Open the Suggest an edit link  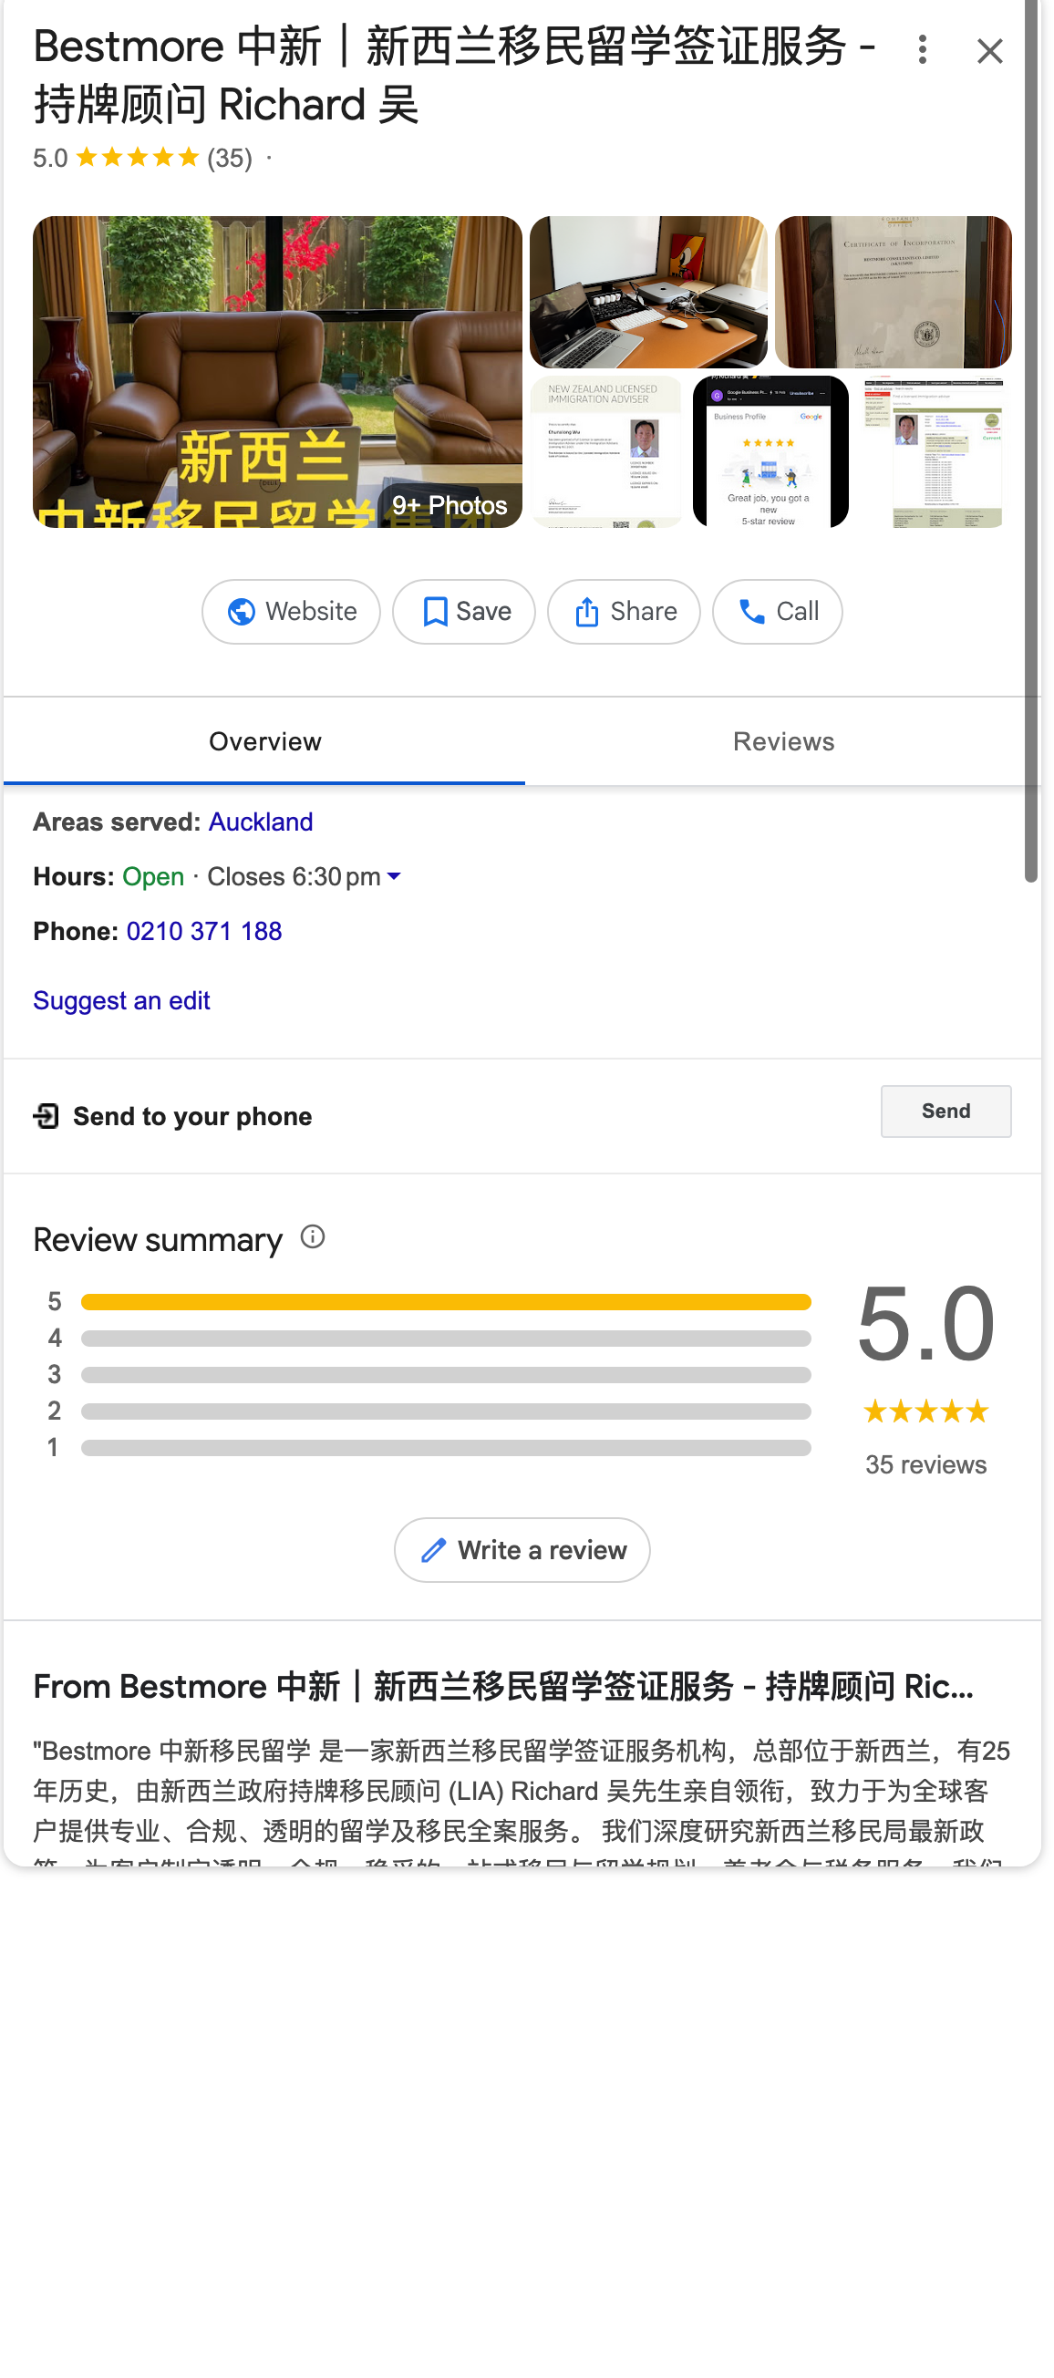tap(122, 1000)
